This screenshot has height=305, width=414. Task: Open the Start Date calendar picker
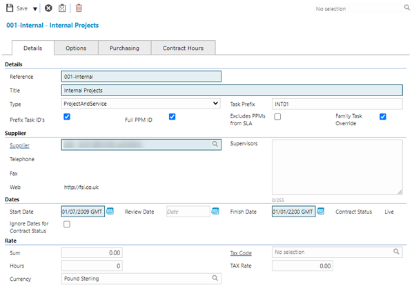[110, 211]
